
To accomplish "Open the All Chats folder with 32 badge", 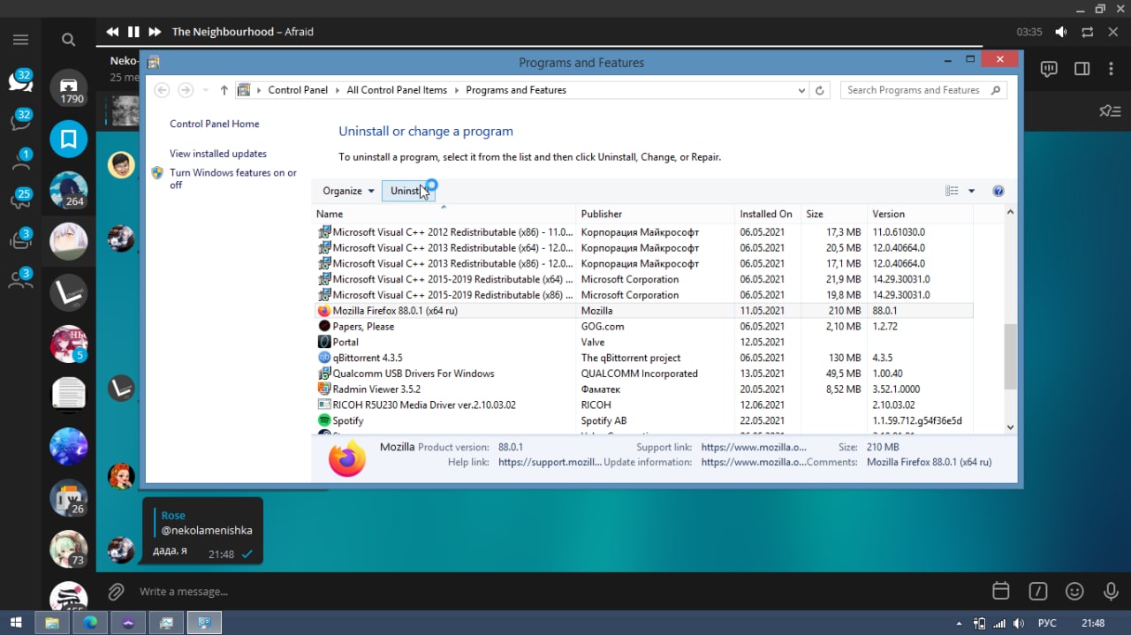I will (x=20, y=80).
